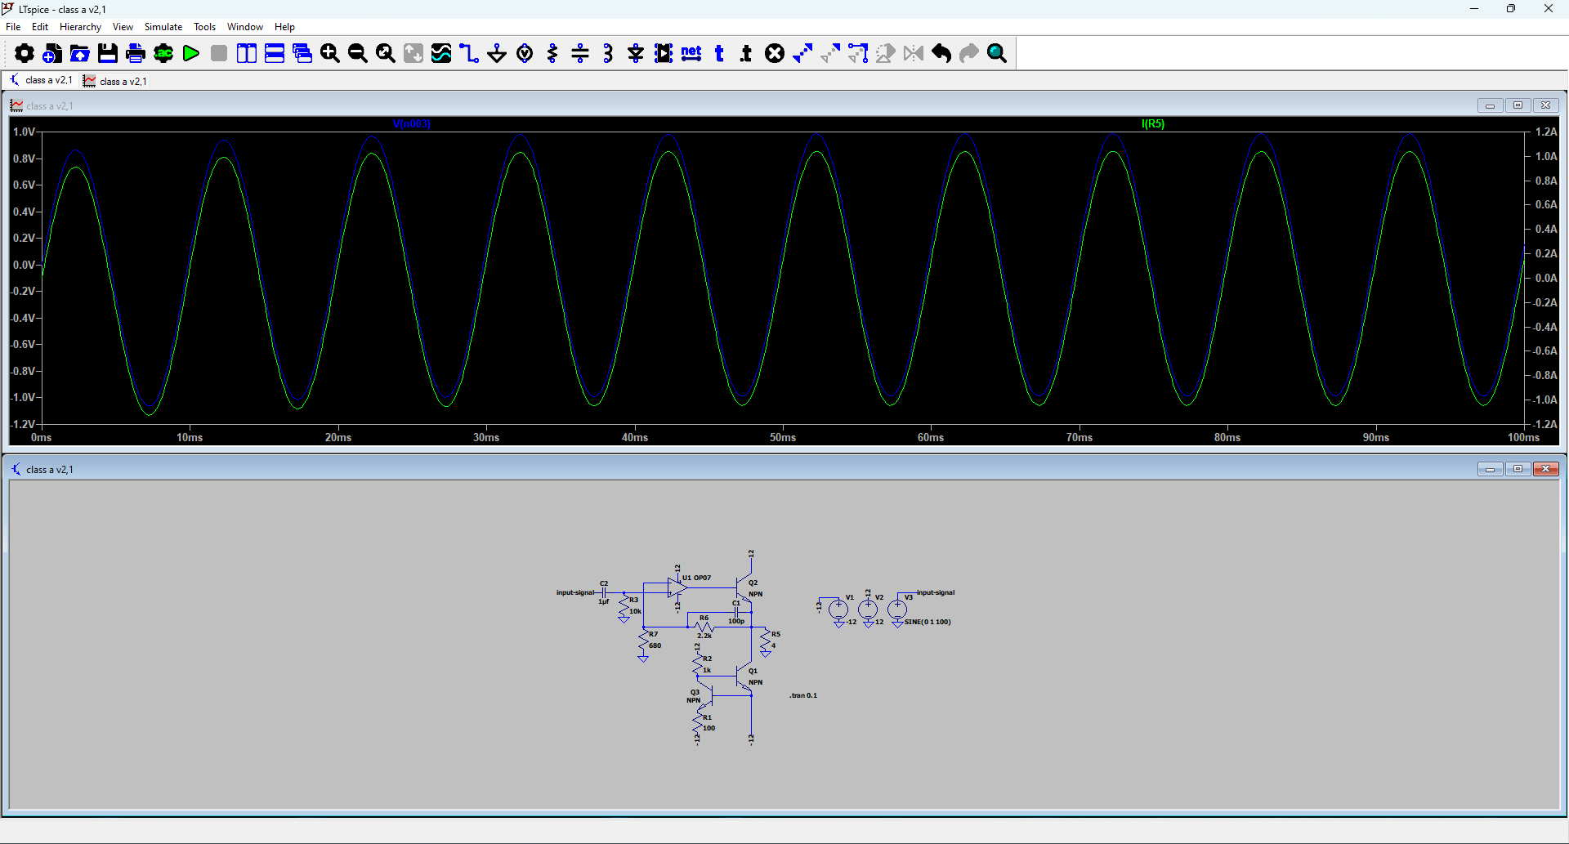The height and width of the screenshot is (844, 1569).
Task: Click the I(R5) trace label
Action: point(1153,124)
